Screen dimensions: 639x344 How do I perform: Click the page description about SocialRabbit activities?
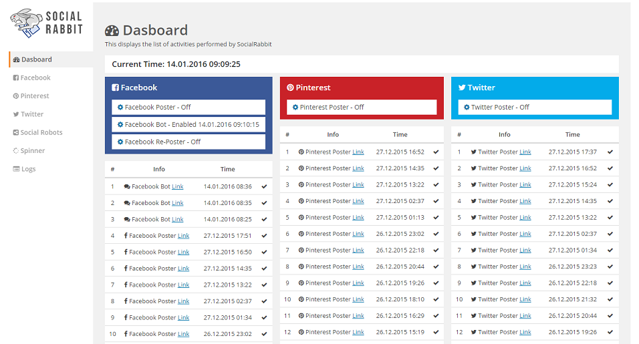[x=188, y=44]
